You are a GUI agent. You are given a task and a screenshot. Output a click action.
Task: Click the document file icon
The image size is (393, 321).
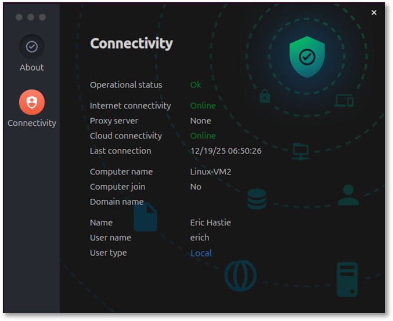[145, 217]
